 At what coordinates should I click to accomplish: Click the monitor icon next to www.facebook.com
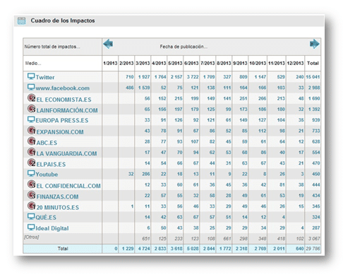[31, 87]
